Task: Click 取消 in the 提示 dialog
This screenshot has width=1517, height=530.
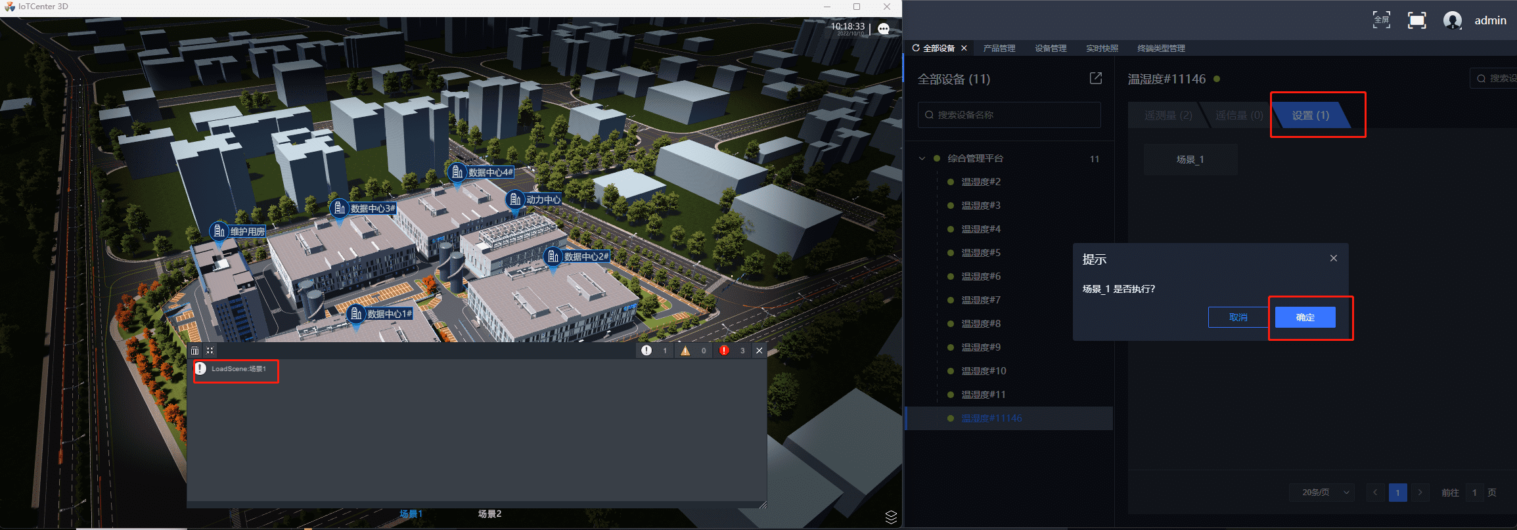Action: [x=1238, y=317]
